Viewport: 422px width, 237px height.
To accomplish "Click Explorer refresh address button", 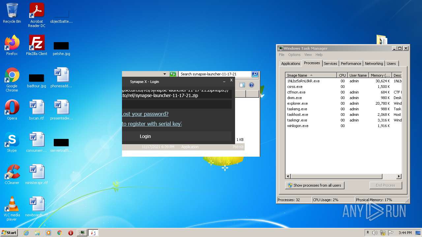I will click(173, 74).
